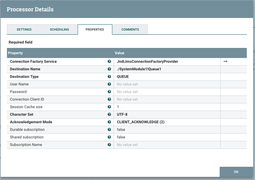Click help icon next to Destination Name
255x180 pixels.
(x=109, y=69)
